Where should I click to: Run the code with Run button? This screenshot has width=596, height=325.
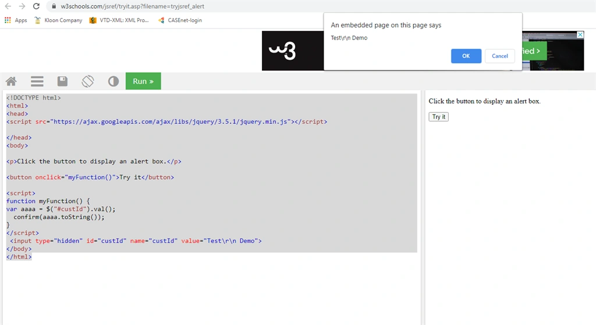coord(143,81)
